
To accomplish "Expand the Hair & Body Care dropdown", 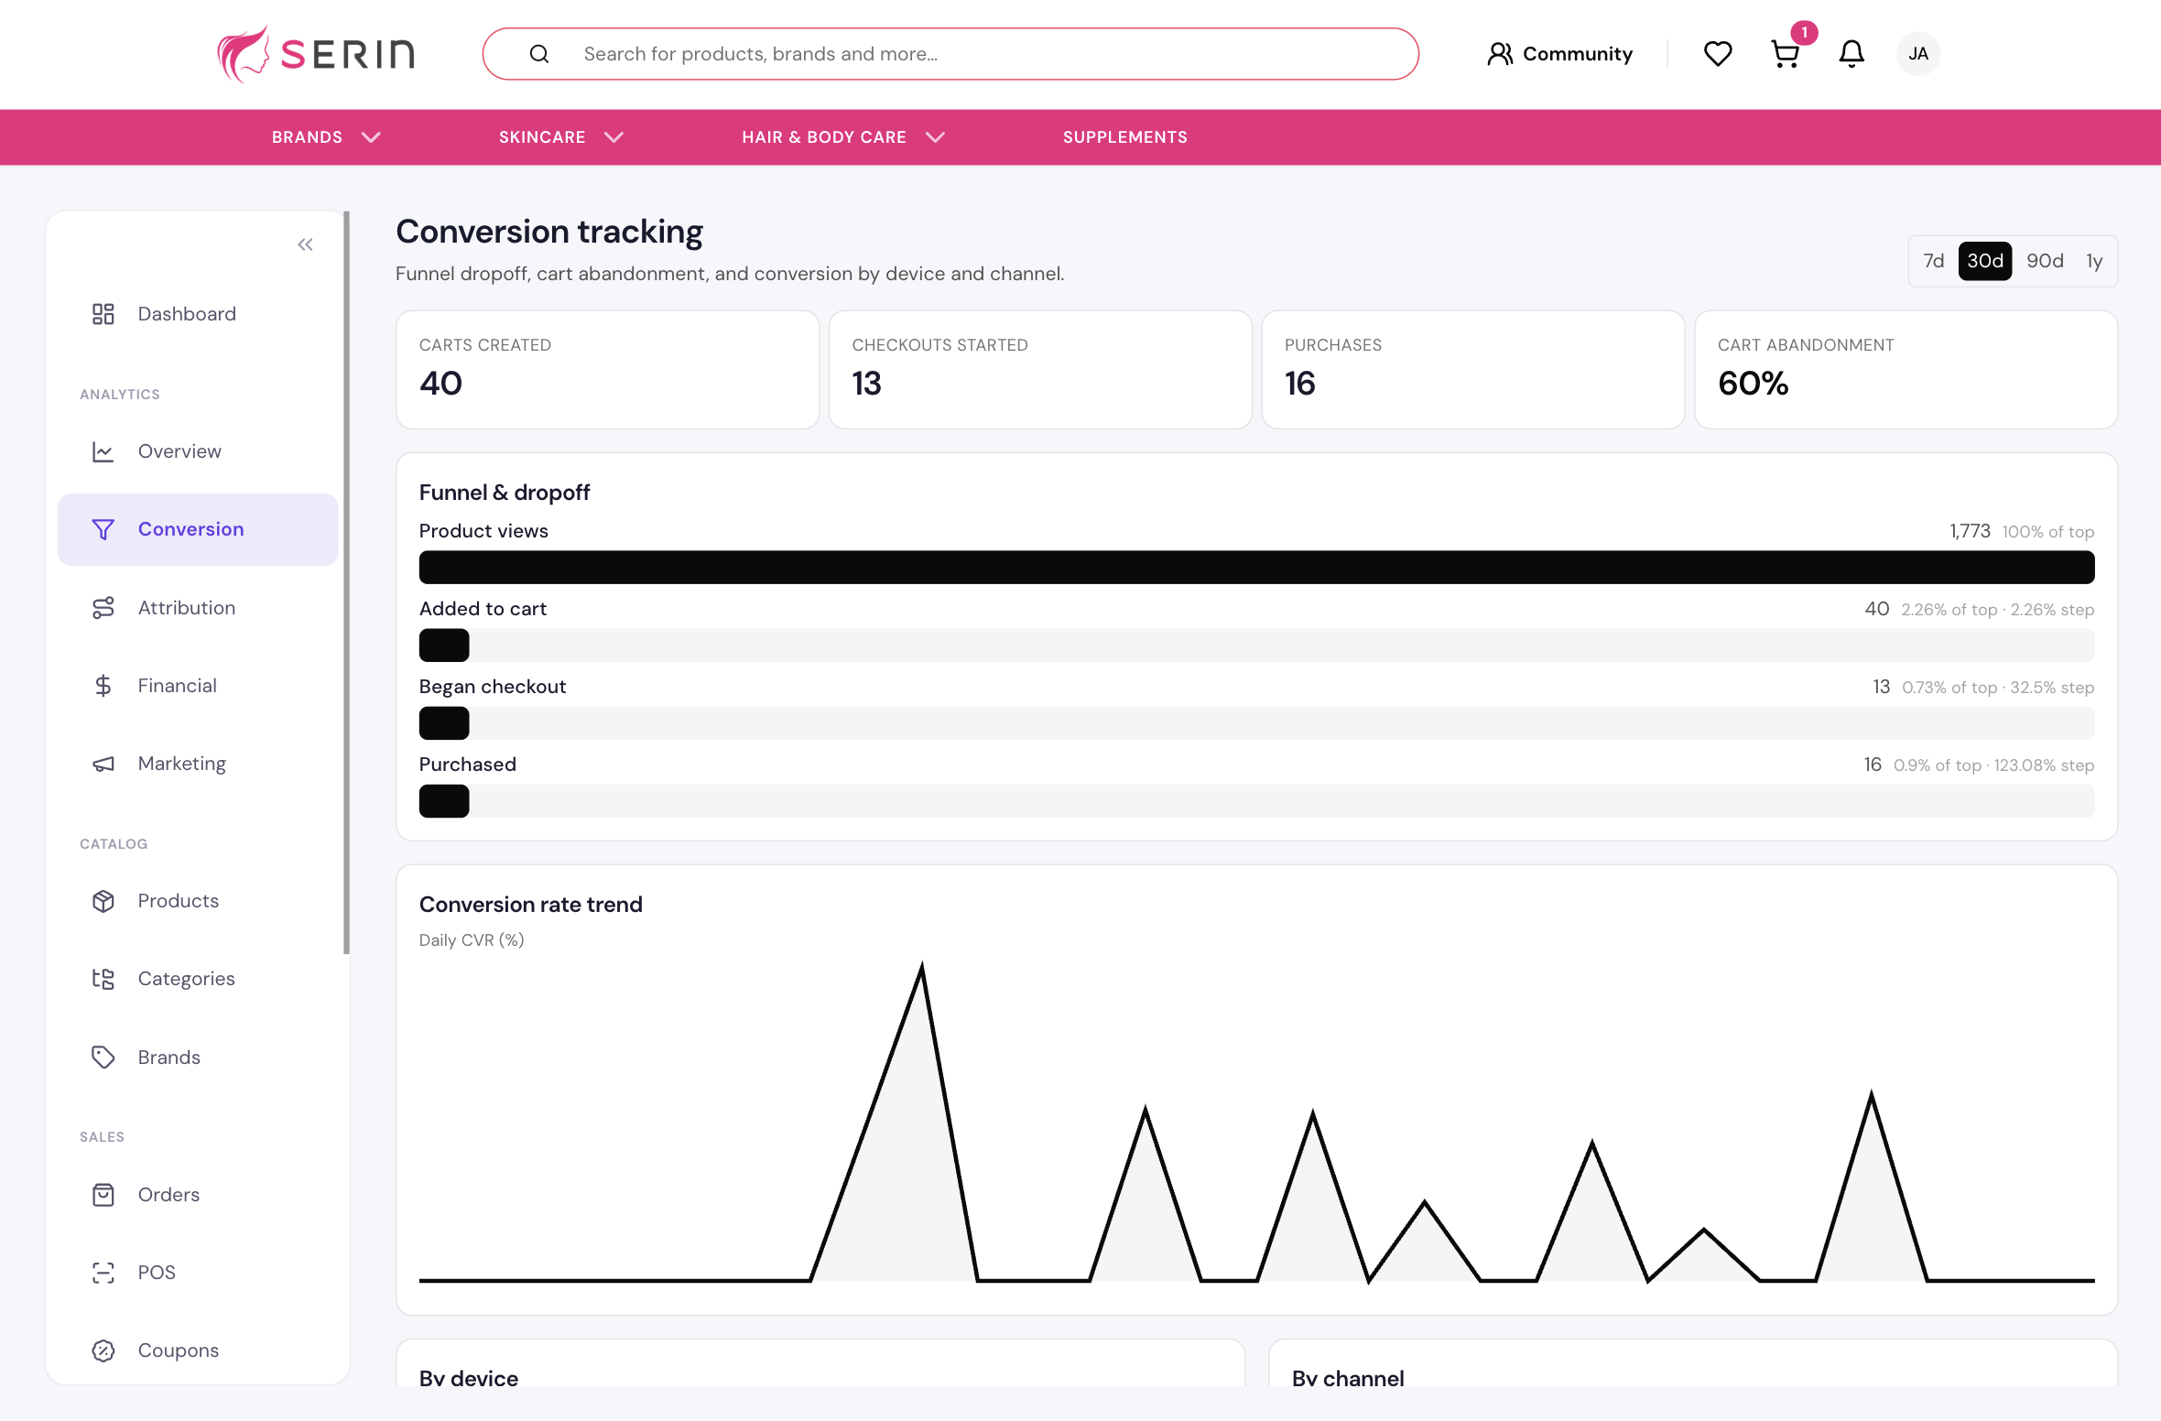I will tap(843, 137).
